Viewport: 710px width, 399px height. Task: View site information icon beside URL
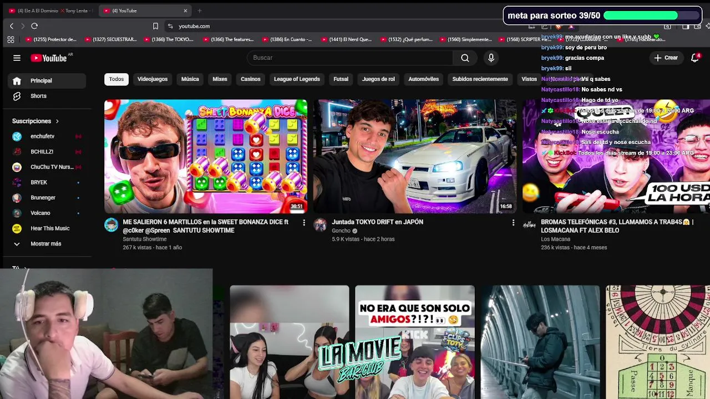pyautogui.click(x=170, y=26)
